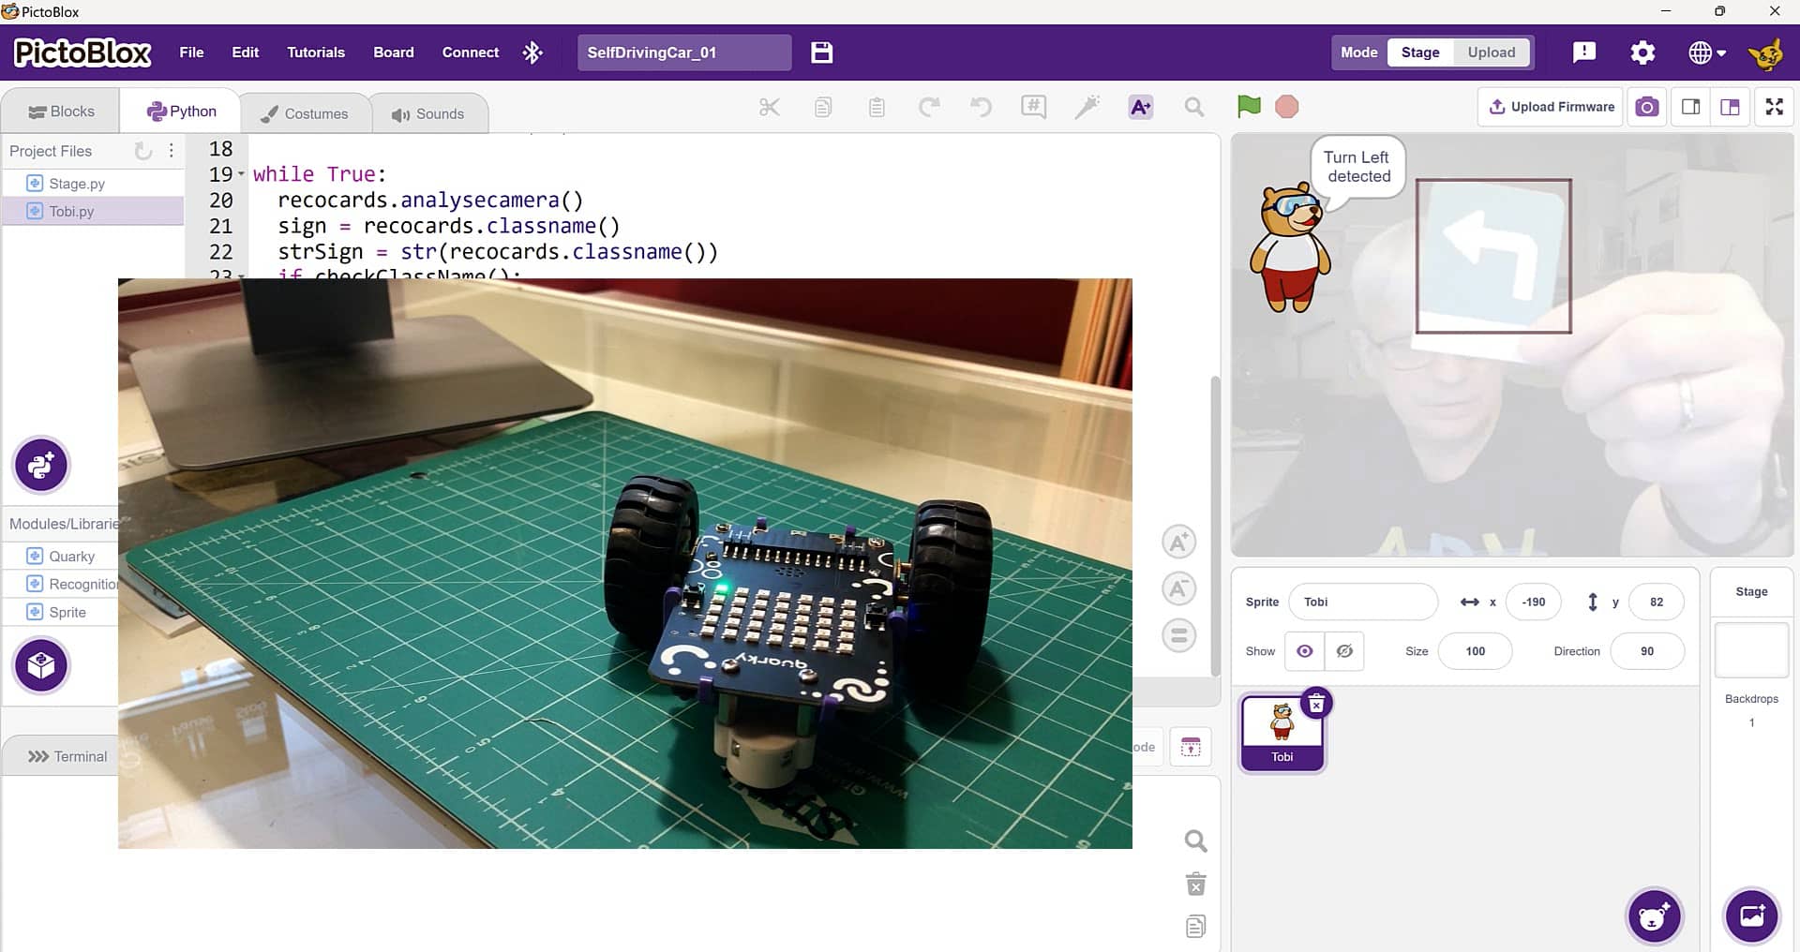Screen dimensions: 1800x952
Task: Decrease editor font size
Action: [x=1179, y=589]
